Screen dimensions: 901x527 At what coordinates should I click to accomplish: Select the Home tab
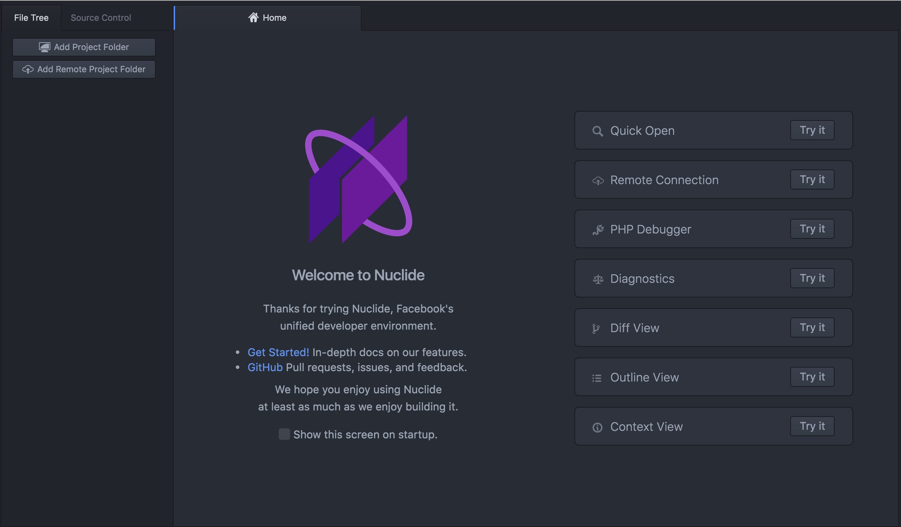[x=274, y=18]
